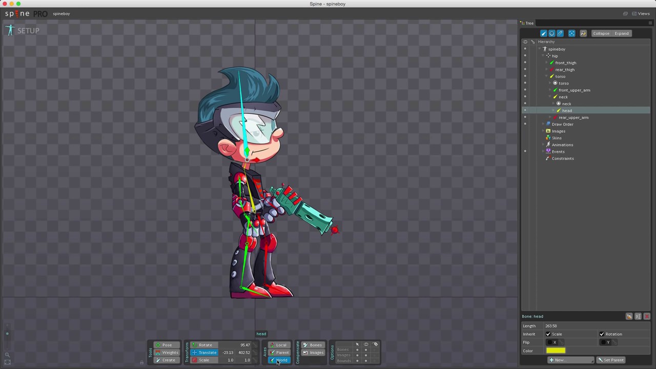Toggle Bones compensation
This screenshot has width=656, height=369.
[x=313, y=345]
